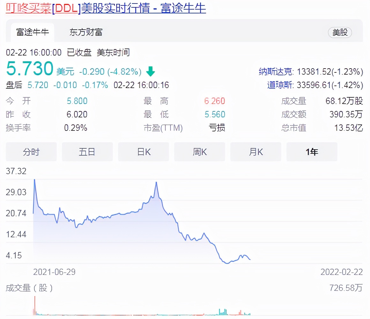Viewport: 370px width, 319px height.
Task: Click the green falling-price arrow icon
Action: click(x=150, y=72)
